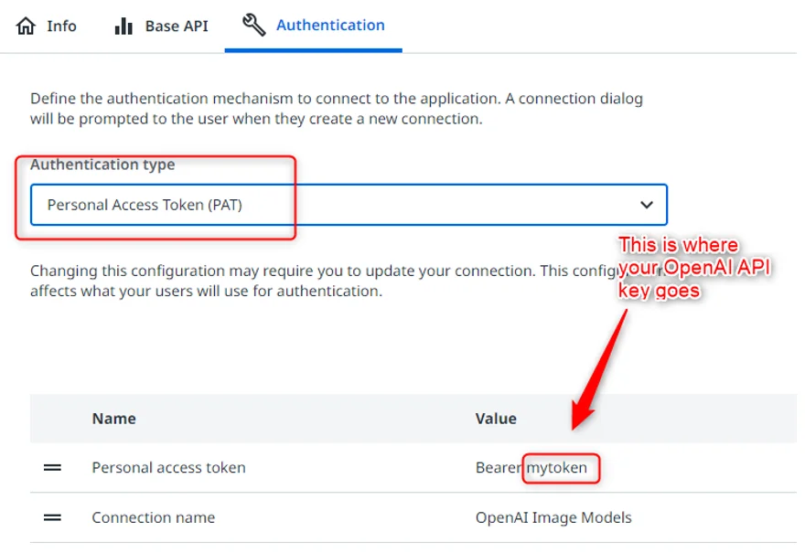Click the Bearer prefix text
805x553 pixels.
pos(497,468)
